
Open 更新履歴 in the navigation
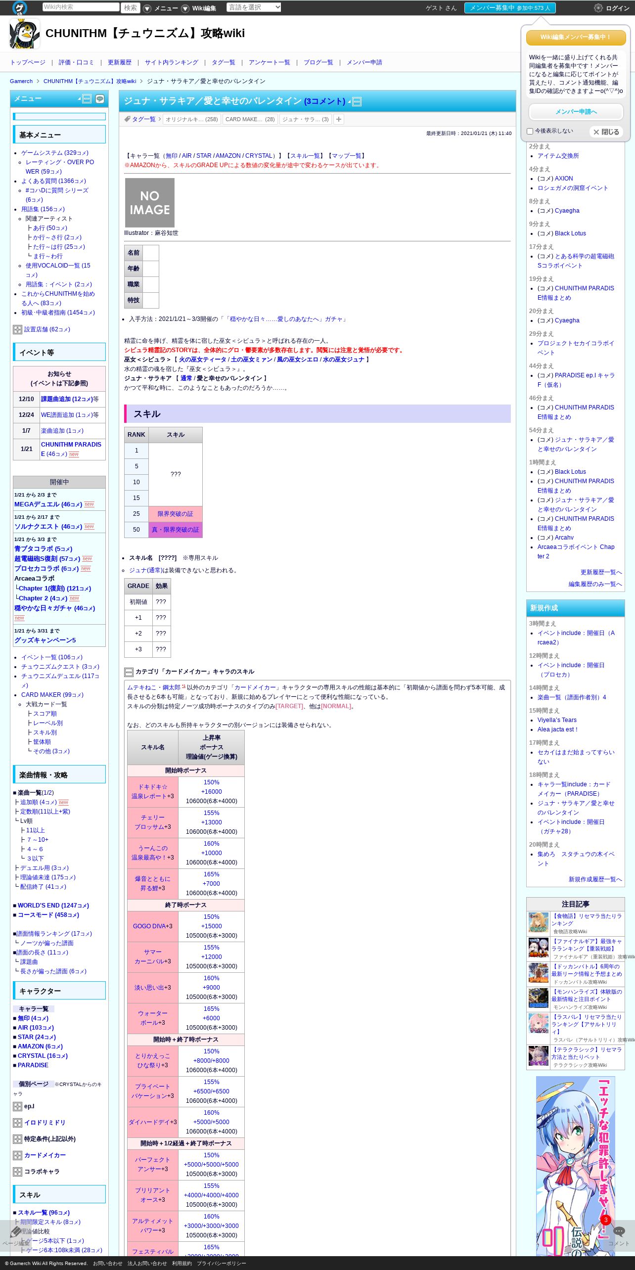[x=120, y=62]
